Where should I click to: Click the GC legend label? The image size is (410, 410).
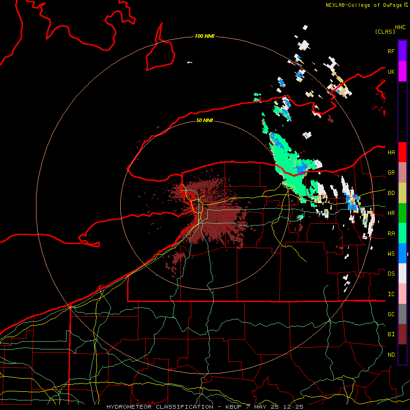coord(391,314)
